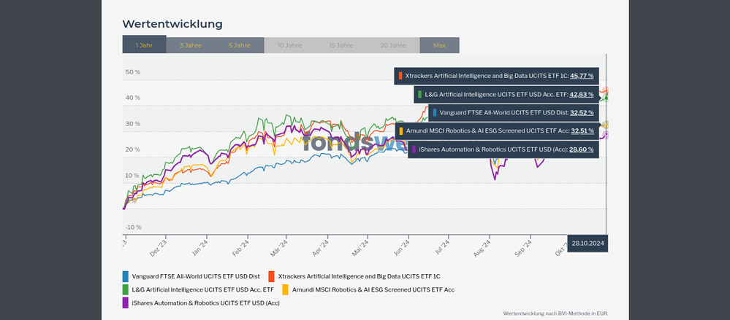730x320 pixels.
Task: Select the 1 Jahr time range tab
Action: click(144, 45)
